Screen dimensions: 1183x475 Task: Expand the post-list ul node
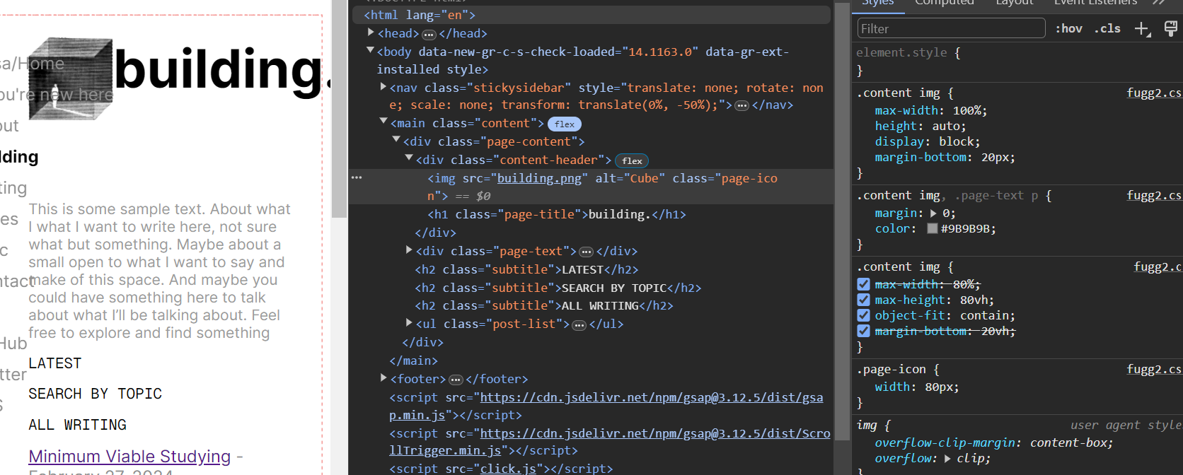tap(409, 323)
